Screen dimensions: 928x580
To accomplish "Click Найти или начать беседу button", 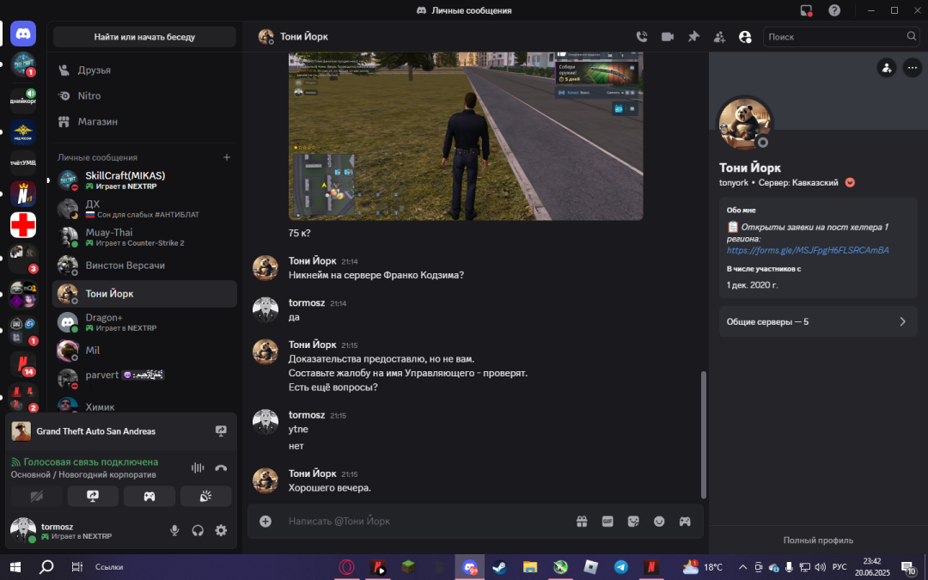I will click(144, 37).
